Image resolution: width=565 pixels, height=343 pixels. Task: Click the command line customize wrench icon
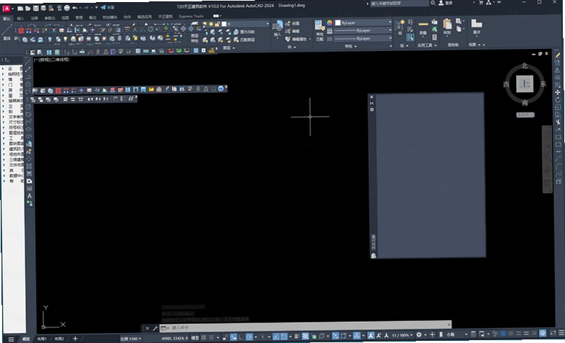(155, 328)
